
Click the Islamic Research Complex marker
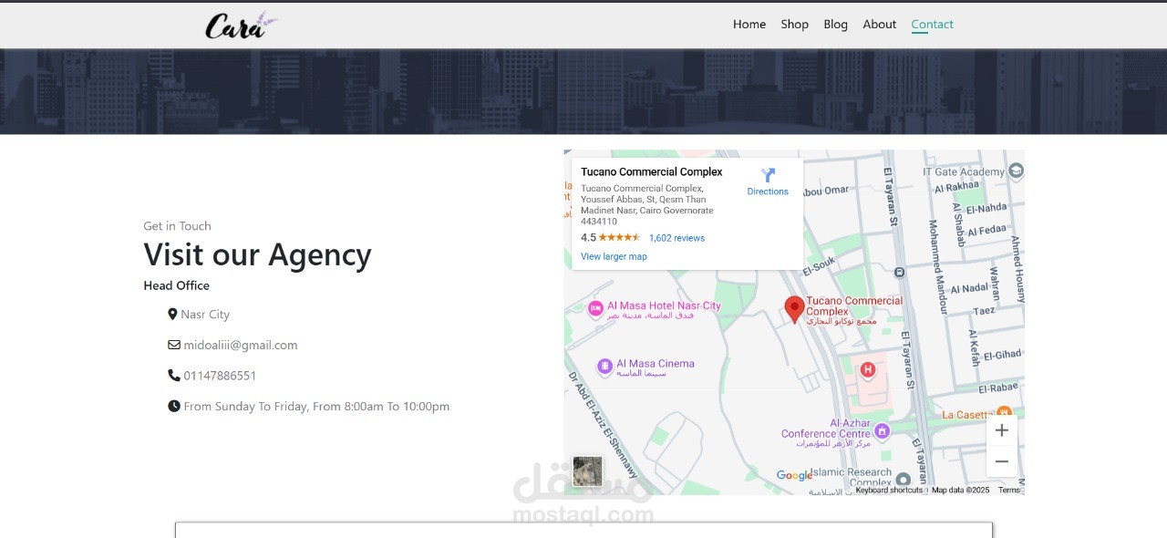coord(903,480)
